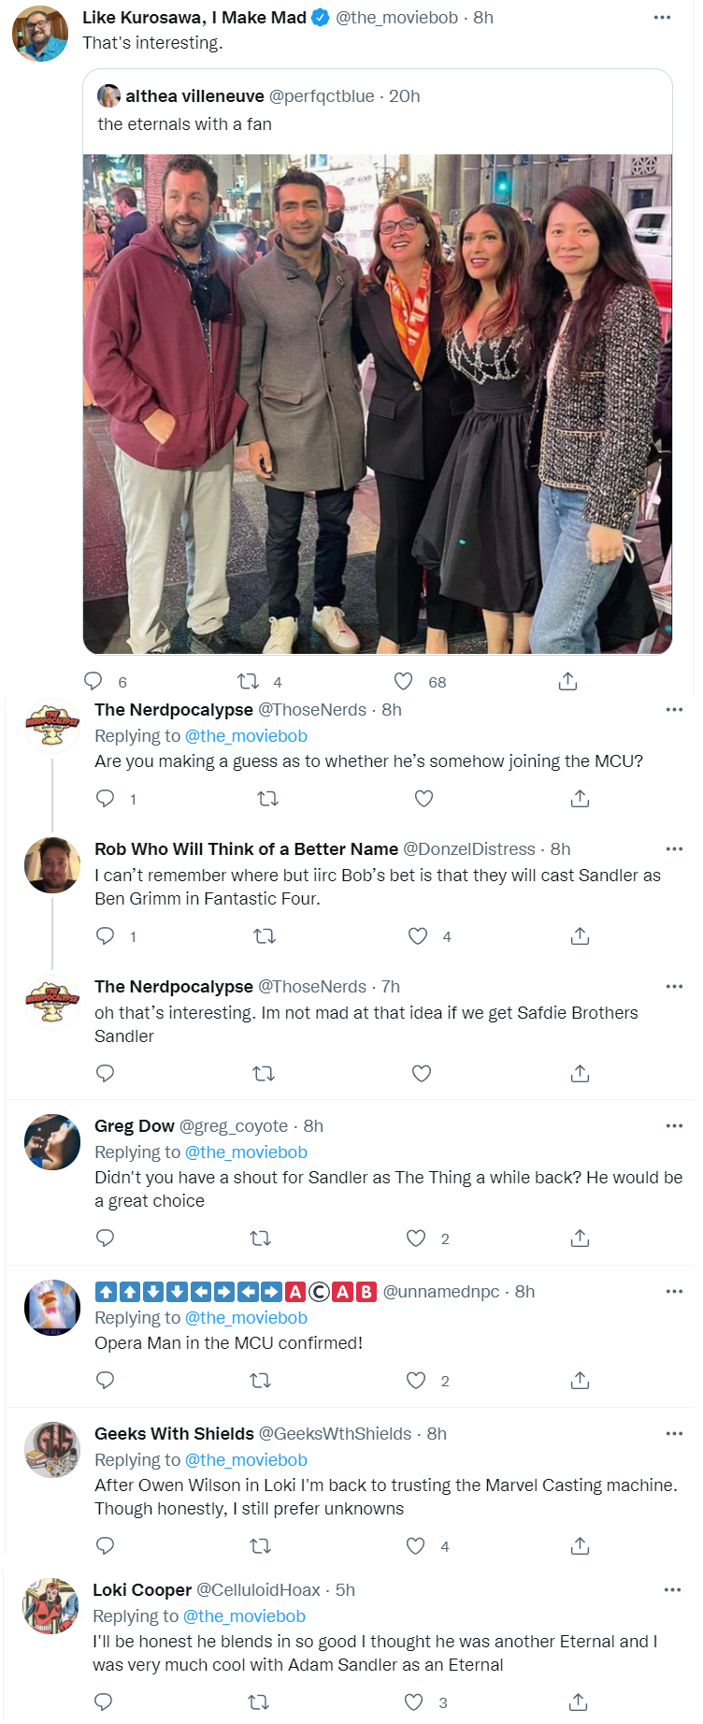This screenshot has width=703, height=1724.
Task: Retweet the "Opera Man in the MCU" reply
Action: 261,1381
